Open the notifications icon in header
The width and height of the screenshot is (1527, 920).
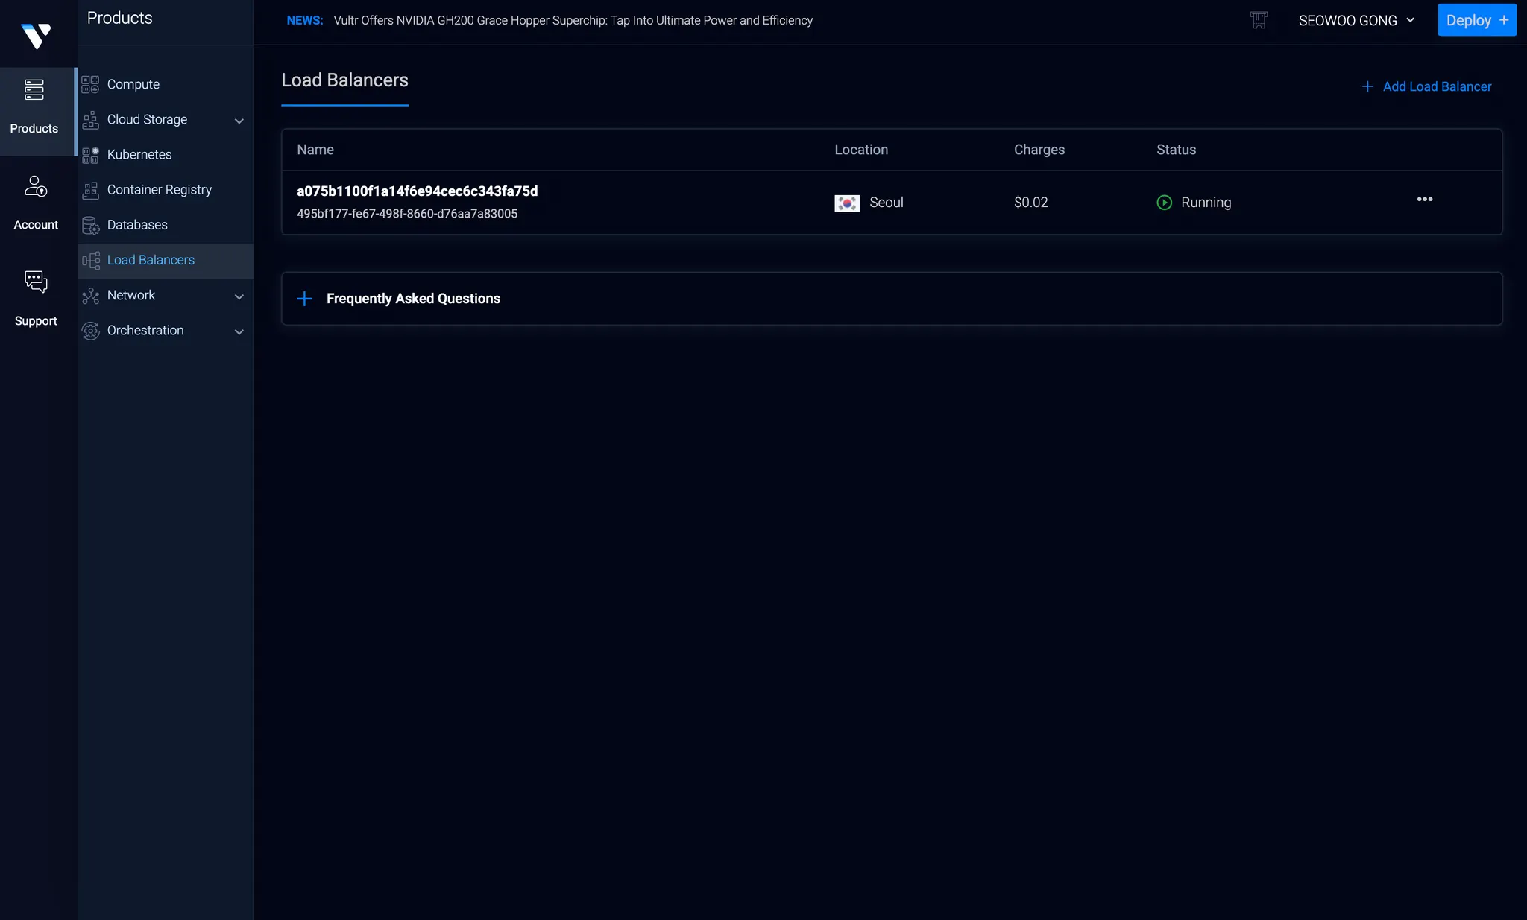[x=1259, y=21]
